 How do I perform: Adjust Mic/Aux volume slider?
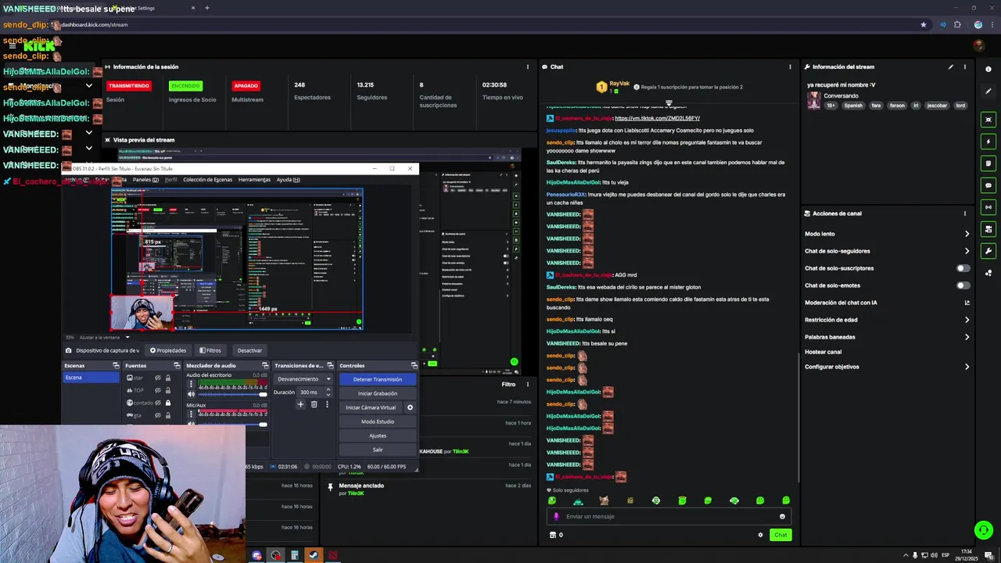(233, 424)
